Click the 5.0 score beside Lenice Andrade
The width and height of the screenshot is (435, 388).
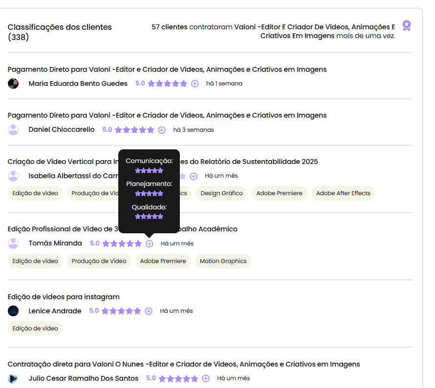point(94,311)
